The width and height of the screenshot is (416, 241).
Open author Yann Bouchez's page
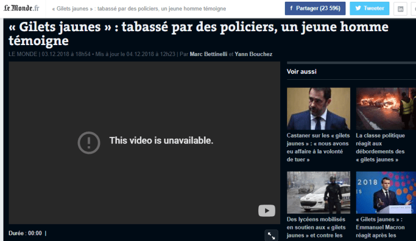[x=254, y=54]
